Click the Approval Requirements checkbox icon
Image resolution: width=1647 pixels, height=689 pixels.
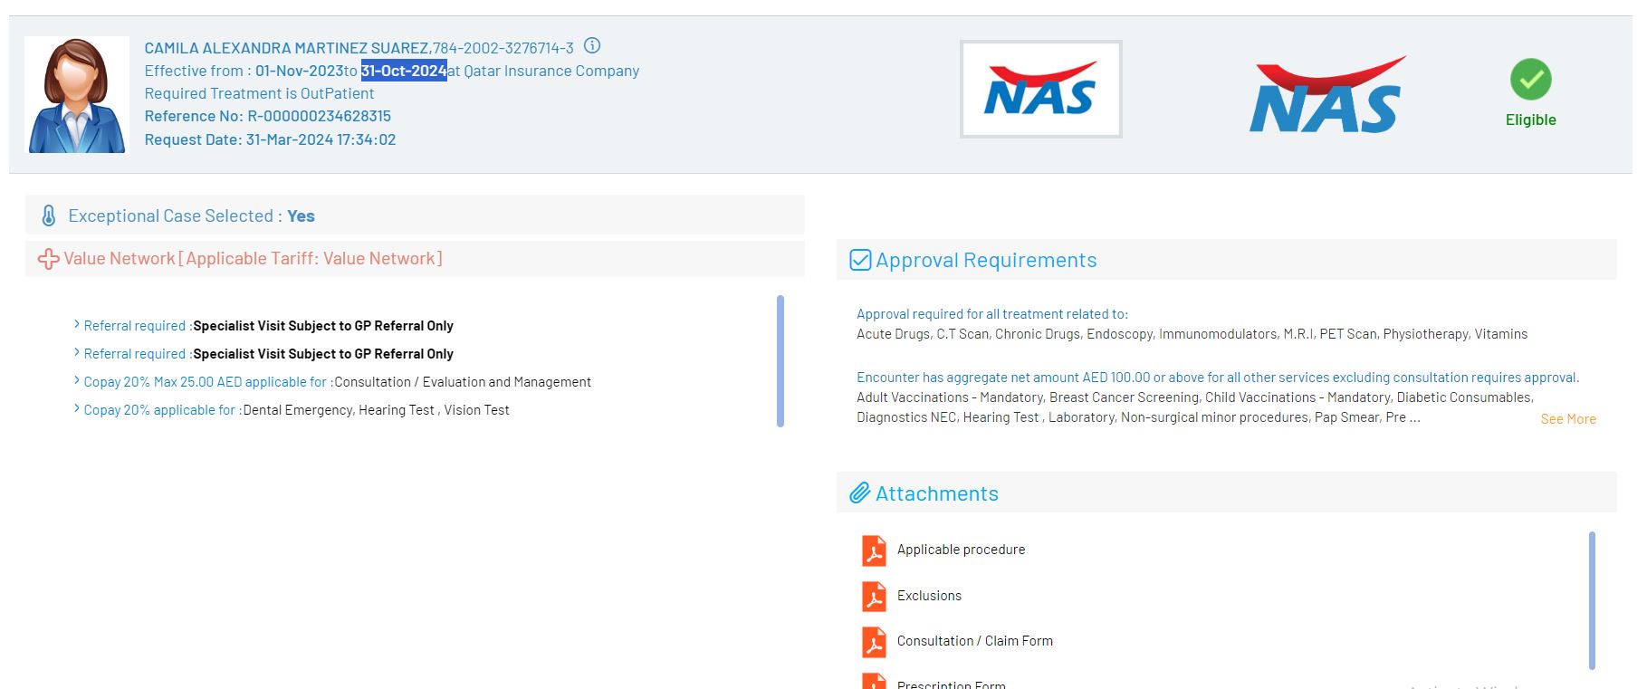pyautogui.click(x=859, y=261)
